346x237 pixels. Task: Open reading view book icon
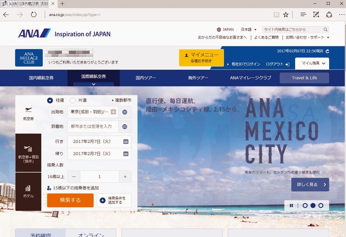(276, 15)
